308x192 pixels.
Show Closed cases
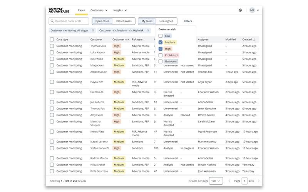pyautogui.click(x=124, y=21)
